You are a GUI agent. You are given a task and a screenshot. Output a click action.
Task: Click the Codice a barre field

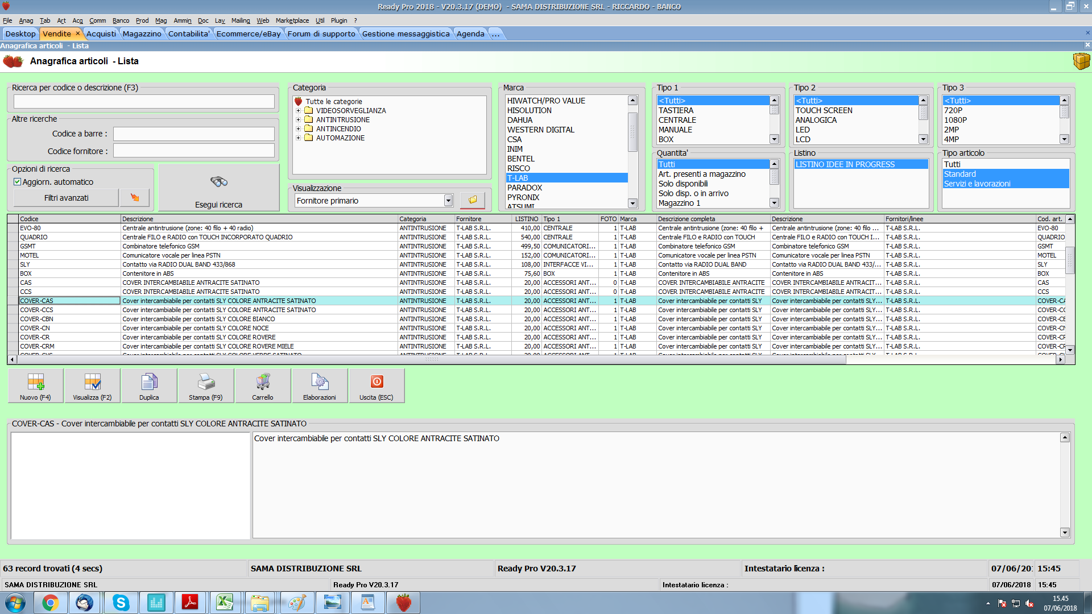point(193,134)
